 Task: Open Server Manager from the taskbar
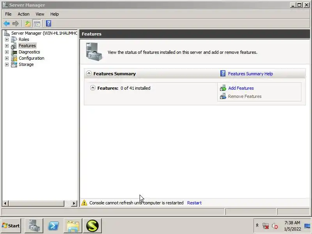pos(34,226)
